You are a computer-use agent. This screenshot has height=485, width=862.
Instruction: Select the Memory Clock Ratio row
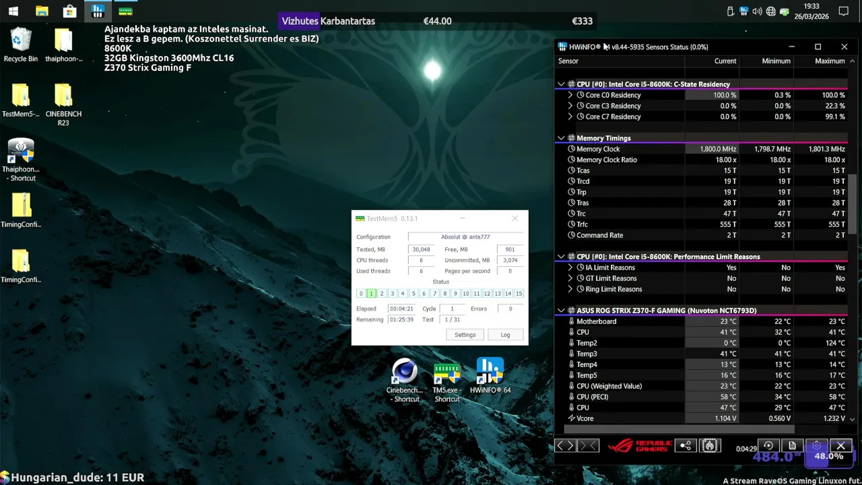pyautogui.click(x=701, y=160)
